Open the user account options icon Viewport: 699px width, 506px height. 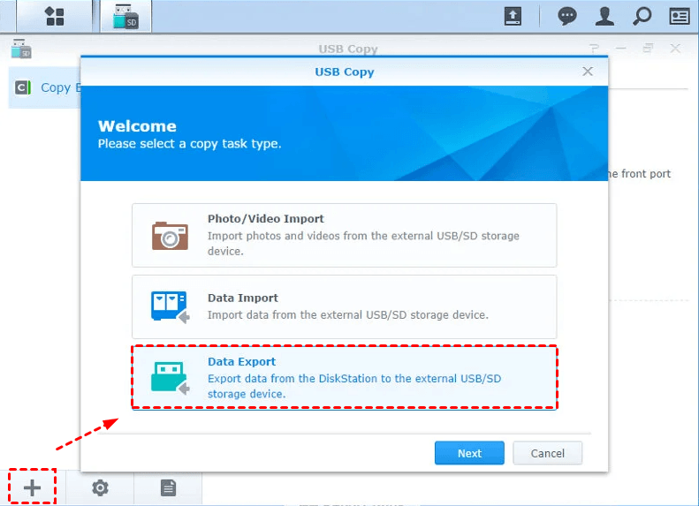tap(604, 17)
